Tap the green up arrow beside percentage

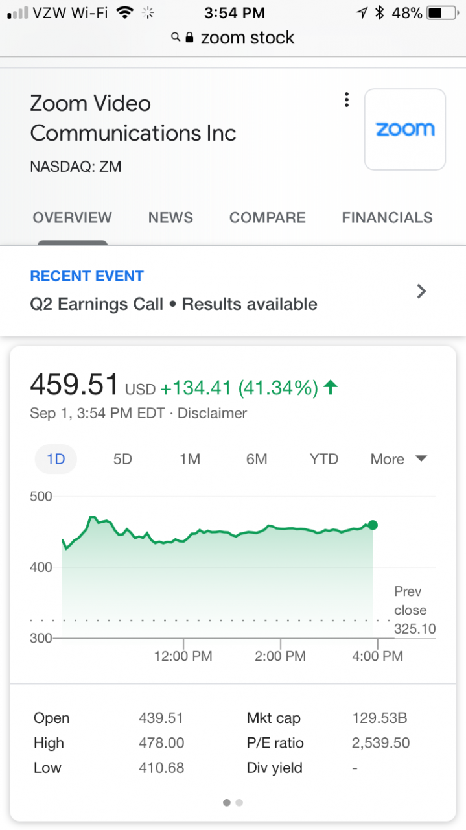(x=331, y=388)
